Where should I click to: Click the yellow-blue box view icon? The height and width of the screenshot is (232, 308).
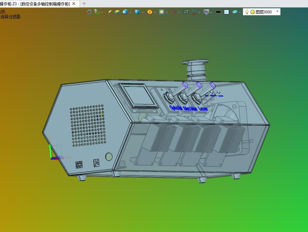pyautogui.click(x=117, y=12)
